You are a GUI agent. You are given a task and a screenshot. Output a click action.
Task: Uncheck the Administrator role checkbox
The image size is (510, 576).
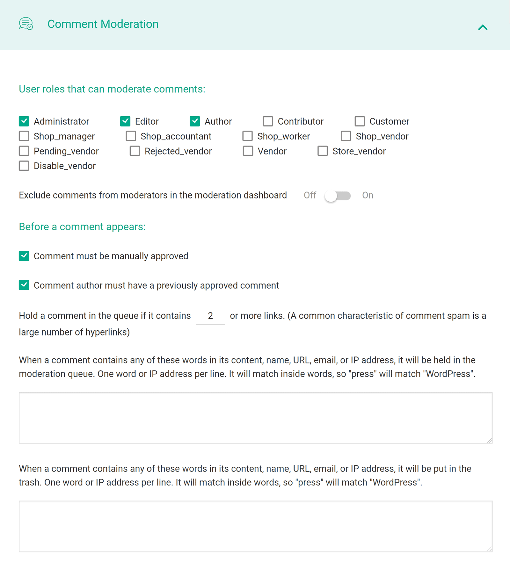point(24,121)
